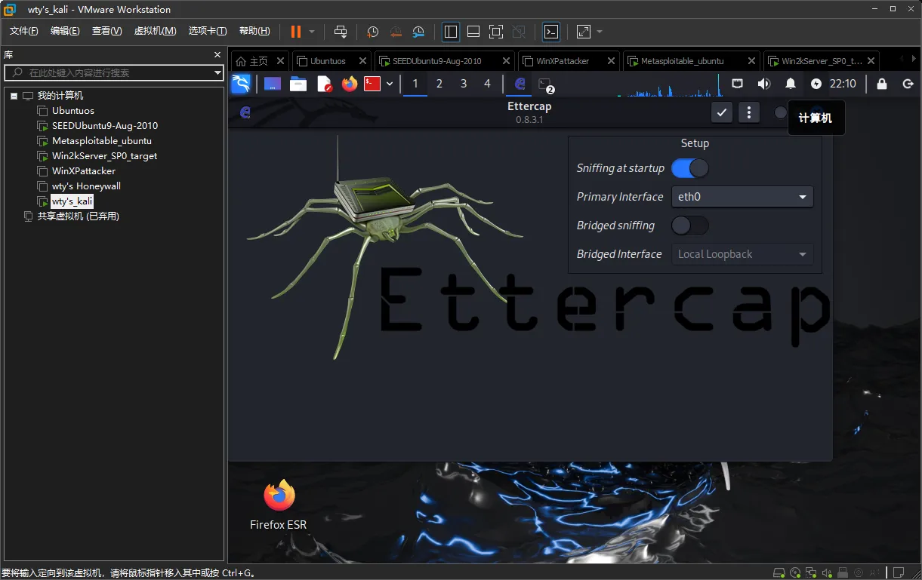
Task: Open the text editor icon in Kali panel
Action: pyautogui.click(x=324, y=84)
